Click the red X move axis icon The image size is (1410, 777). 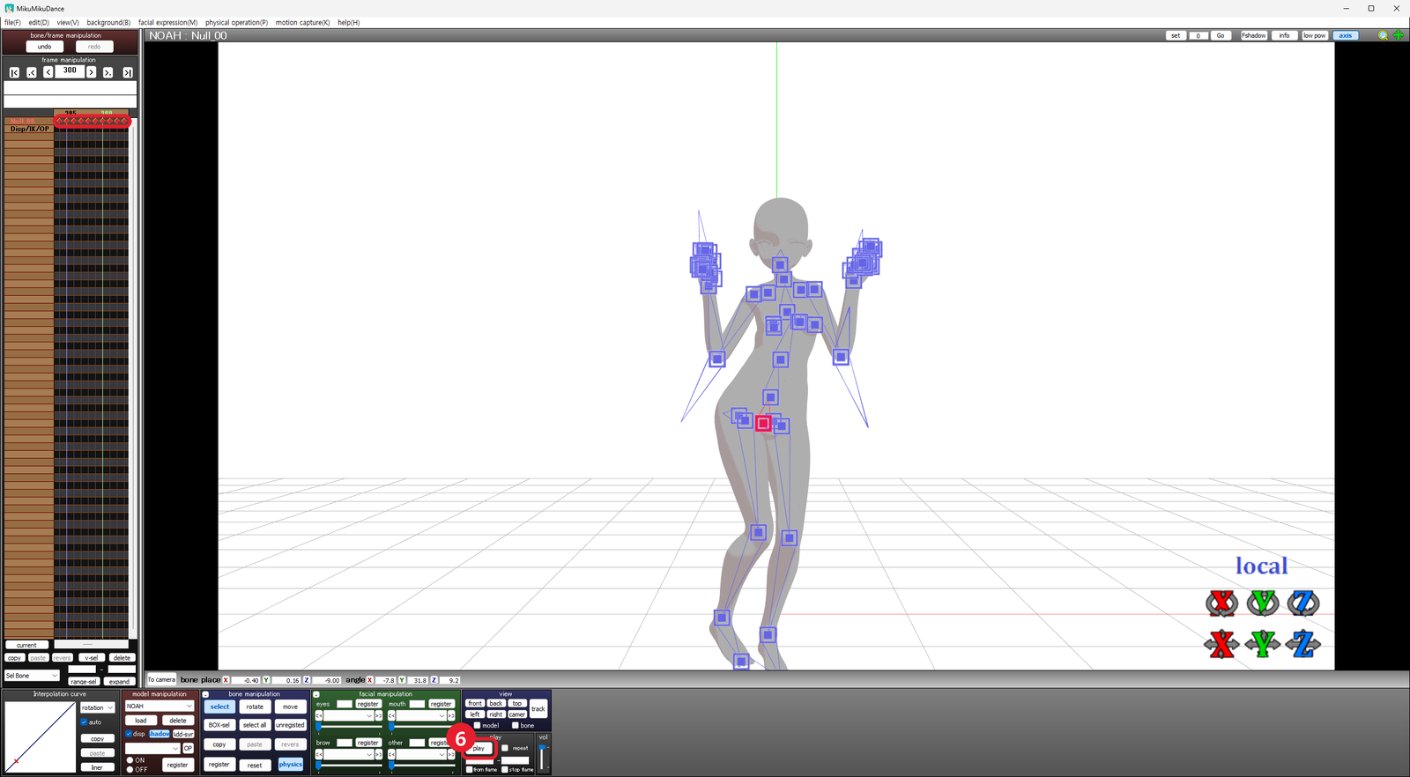pos(1221,644)
